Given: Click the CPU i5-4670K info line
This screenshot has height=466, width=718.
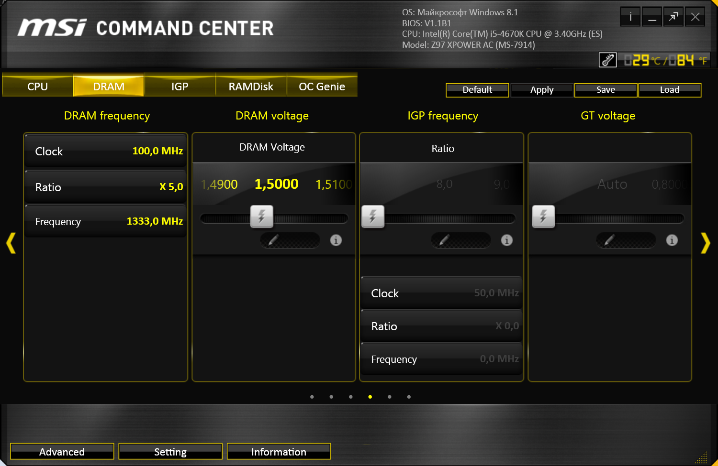Looking at the screenshot, I should tap(502, 34).
